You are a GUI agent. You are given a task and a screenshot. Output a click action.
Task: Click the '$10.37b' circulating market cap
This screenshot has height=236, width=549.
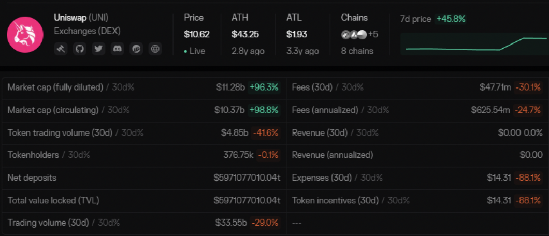[x=229, y=110]
